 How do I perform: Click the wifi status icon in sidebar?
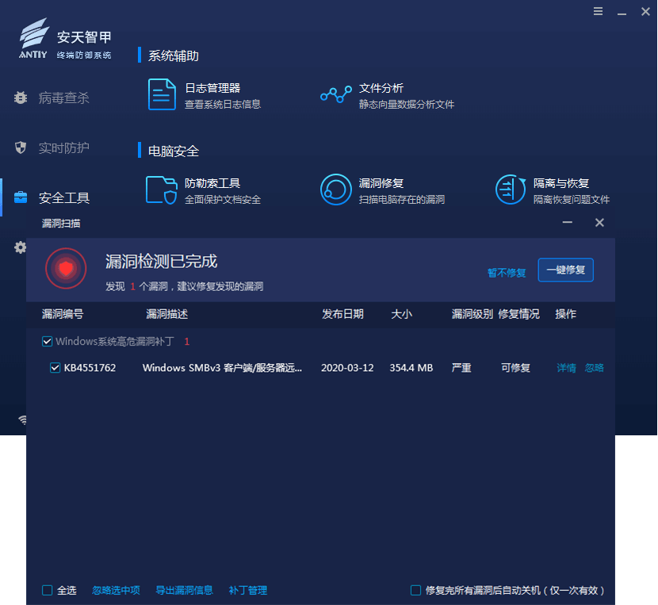(23, 419)
